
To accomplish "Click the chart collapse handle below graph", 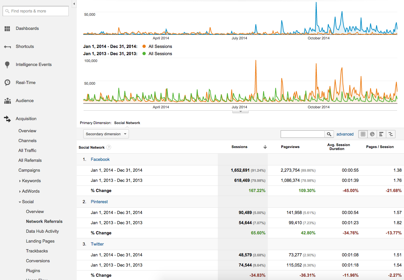I will pos(240,112).
